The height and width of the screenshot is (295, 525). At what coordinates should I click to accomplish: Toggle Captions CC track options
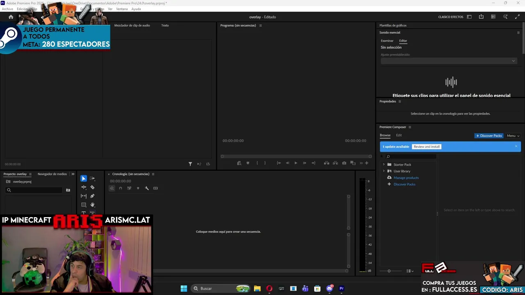[155, 188]
